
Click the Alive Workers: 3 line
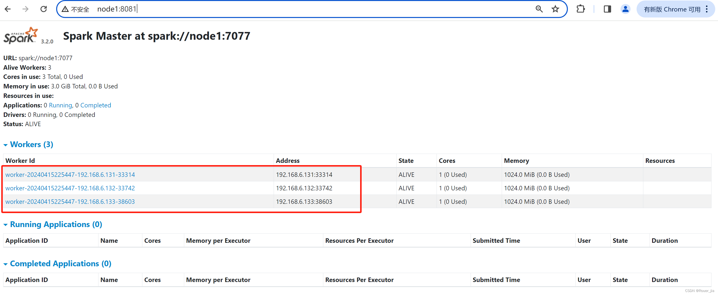point(27,67)
